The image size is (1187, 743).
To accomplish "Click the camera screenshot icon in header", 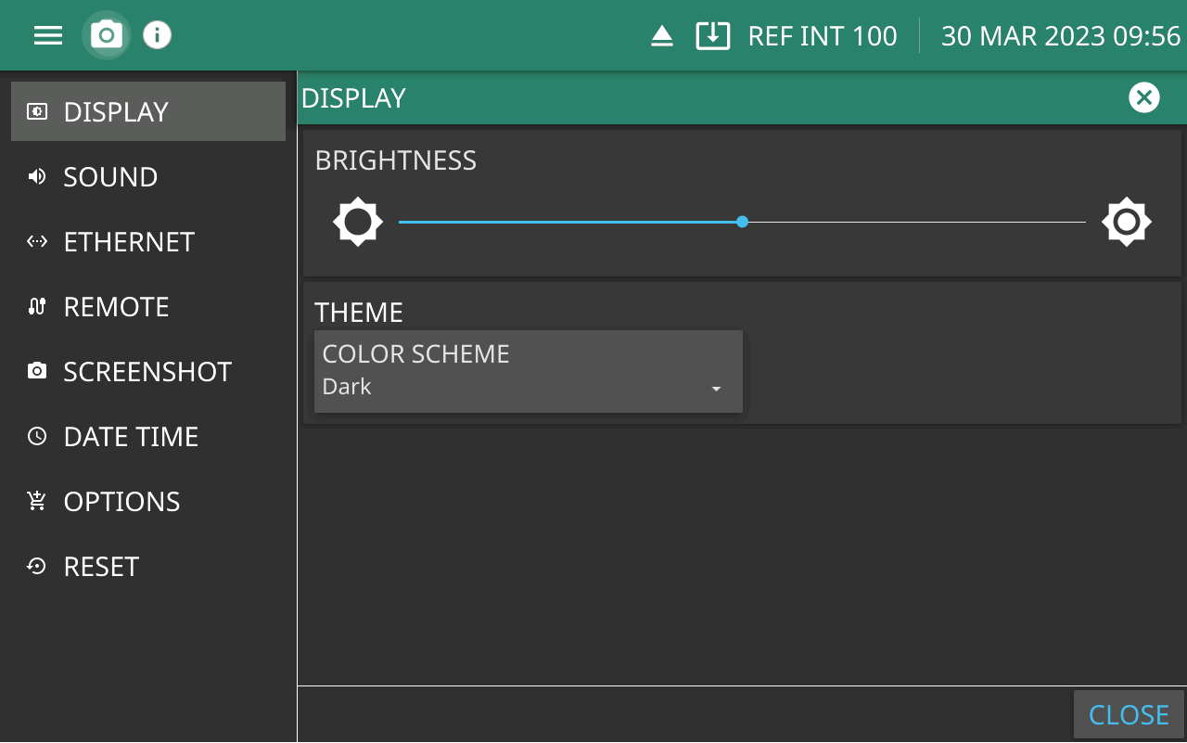I will pos(107,35).
